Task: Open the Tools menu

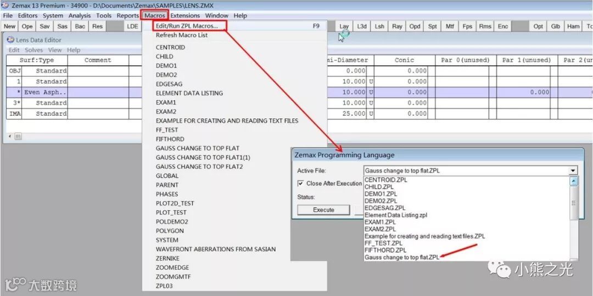Action: tap(104, 15)
